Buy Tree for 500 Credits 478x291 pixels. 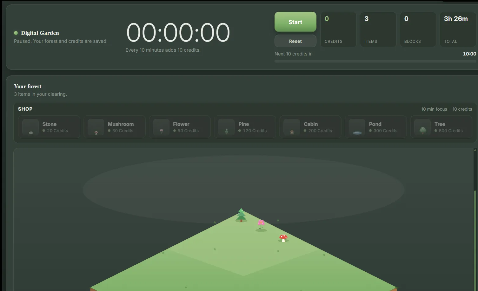pyautogui.click(x=441, y=127)
